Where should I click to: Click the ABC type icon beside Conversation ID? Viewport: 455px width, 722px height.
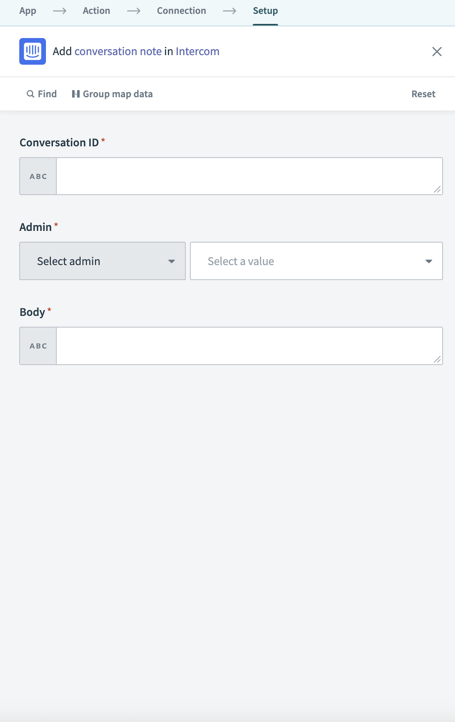pos(38,176)
